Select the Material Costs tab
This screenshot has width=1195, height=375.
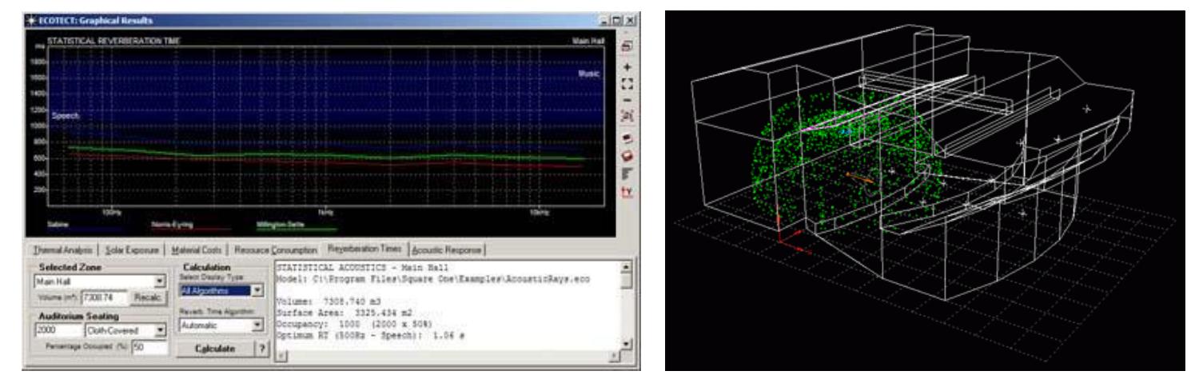tap(199, 249)
